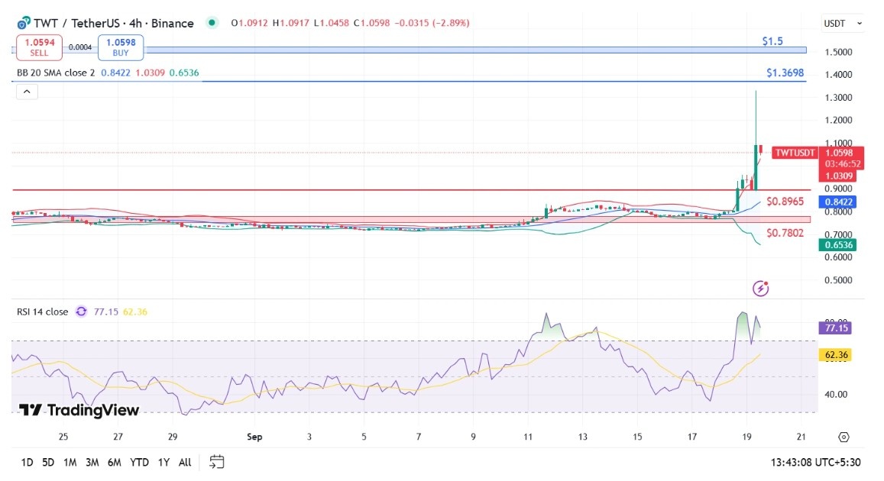Click the TWTUSDT price label tag
Image resolution: width=884 pixels, height=481 pixels.
click(x=795, y=153)
